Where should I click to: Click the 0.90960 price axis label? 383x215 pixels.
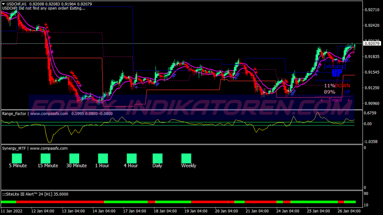pyautogui.click(x=372, y=103)
